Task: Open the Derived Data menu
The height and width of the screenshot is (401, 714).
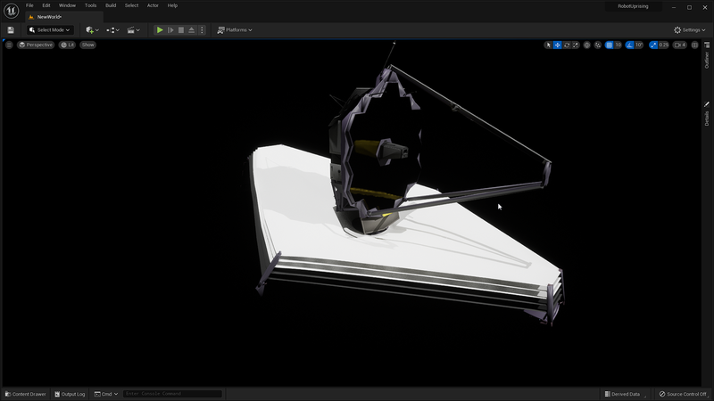Action: click(622, 394)
